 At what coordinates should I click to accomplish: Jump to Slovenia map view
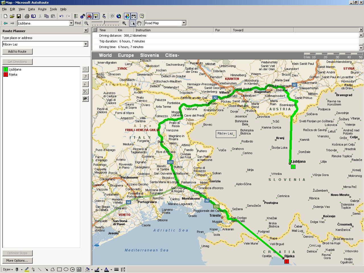coord(150,55)
